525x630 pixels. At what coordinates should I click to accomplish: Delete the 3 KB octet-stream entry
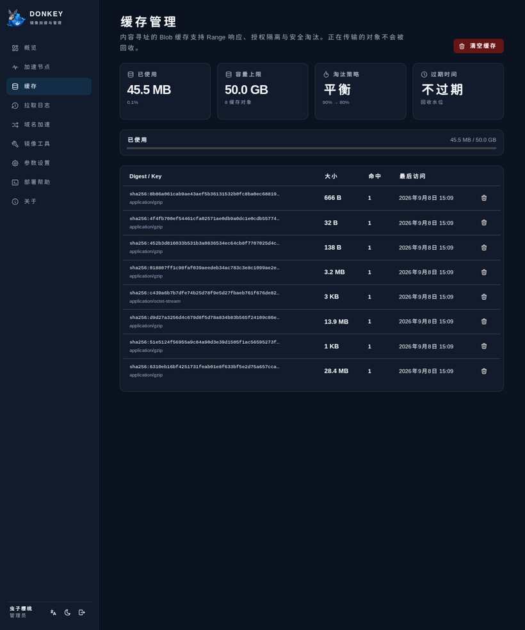click(484, 297)
